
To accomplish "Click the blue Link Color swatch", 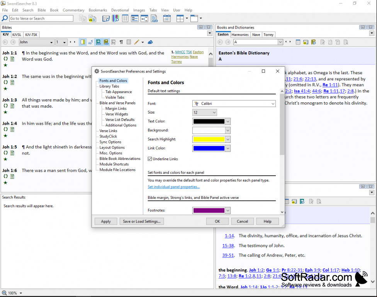I will [x=209, y=148].
